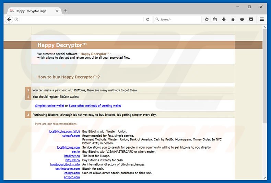The image size is (271, 183).
Task: Open the Firefox hamburger menu
Action: tap(262, 20)
